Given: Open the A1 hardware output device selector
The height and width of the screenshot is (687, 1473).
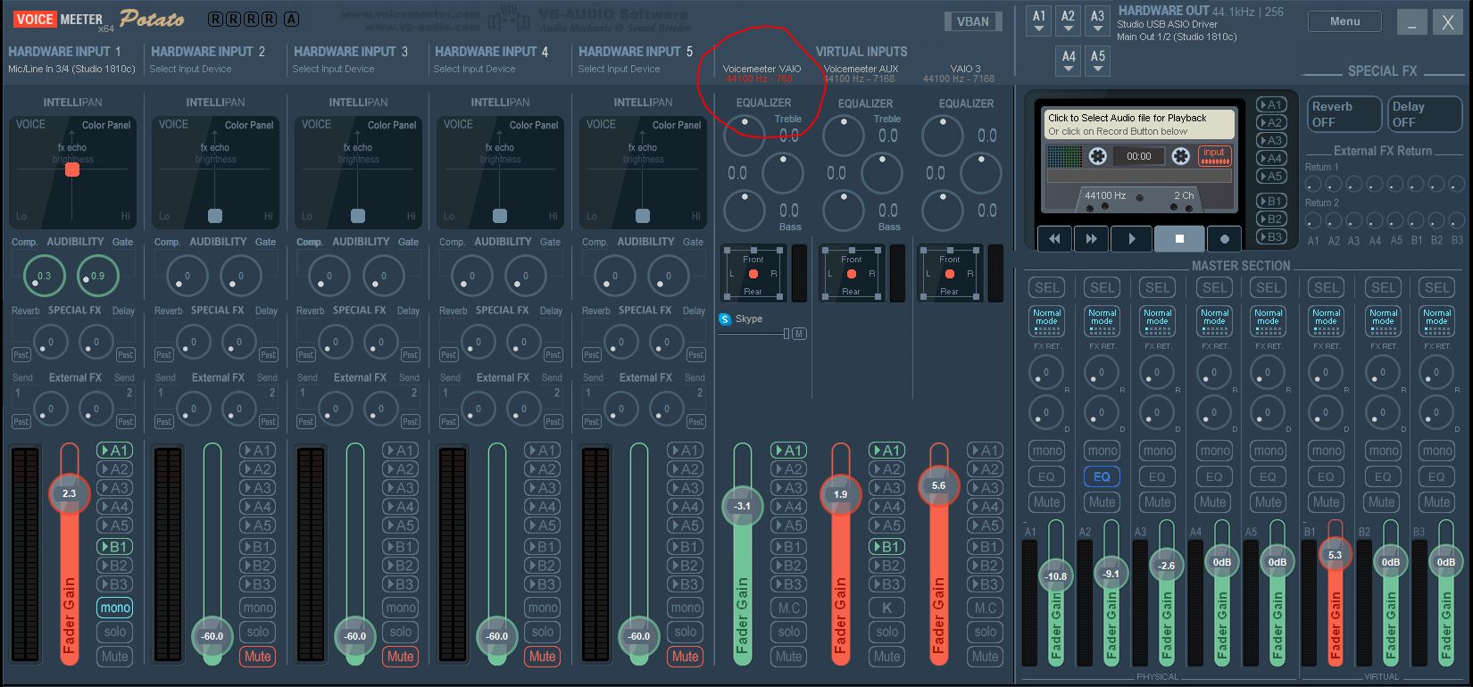Looking at the screenshot, I should point(1038,21).
